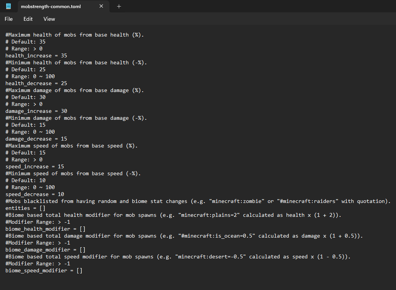Place cursor on biome_speed_modifier line
This screenshot has width=396, height=290.
pos(44,271)
